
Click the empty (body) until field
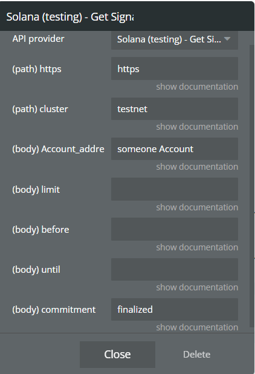tap(175, 269)
